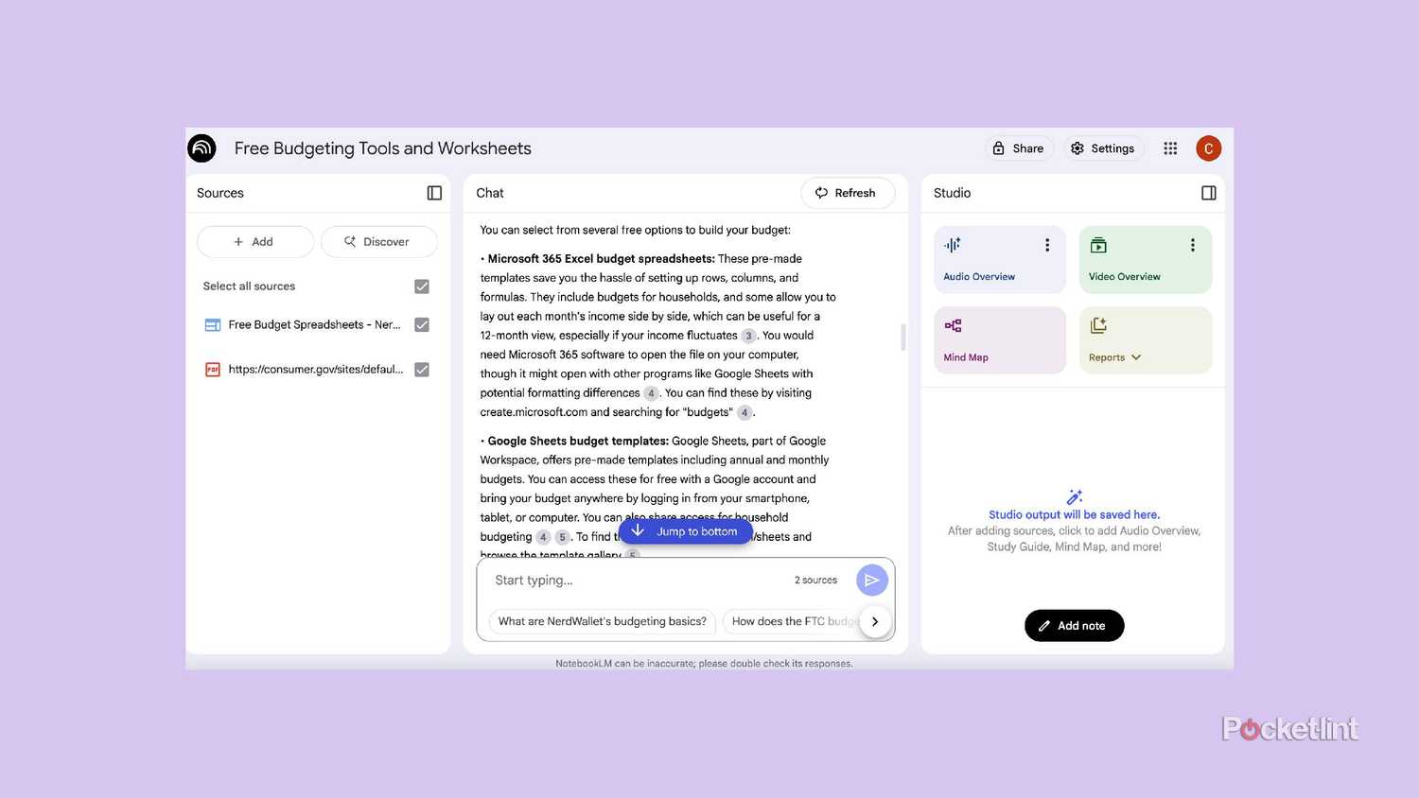Share the notebook

pyautogui.click(x=1019, y=148)
